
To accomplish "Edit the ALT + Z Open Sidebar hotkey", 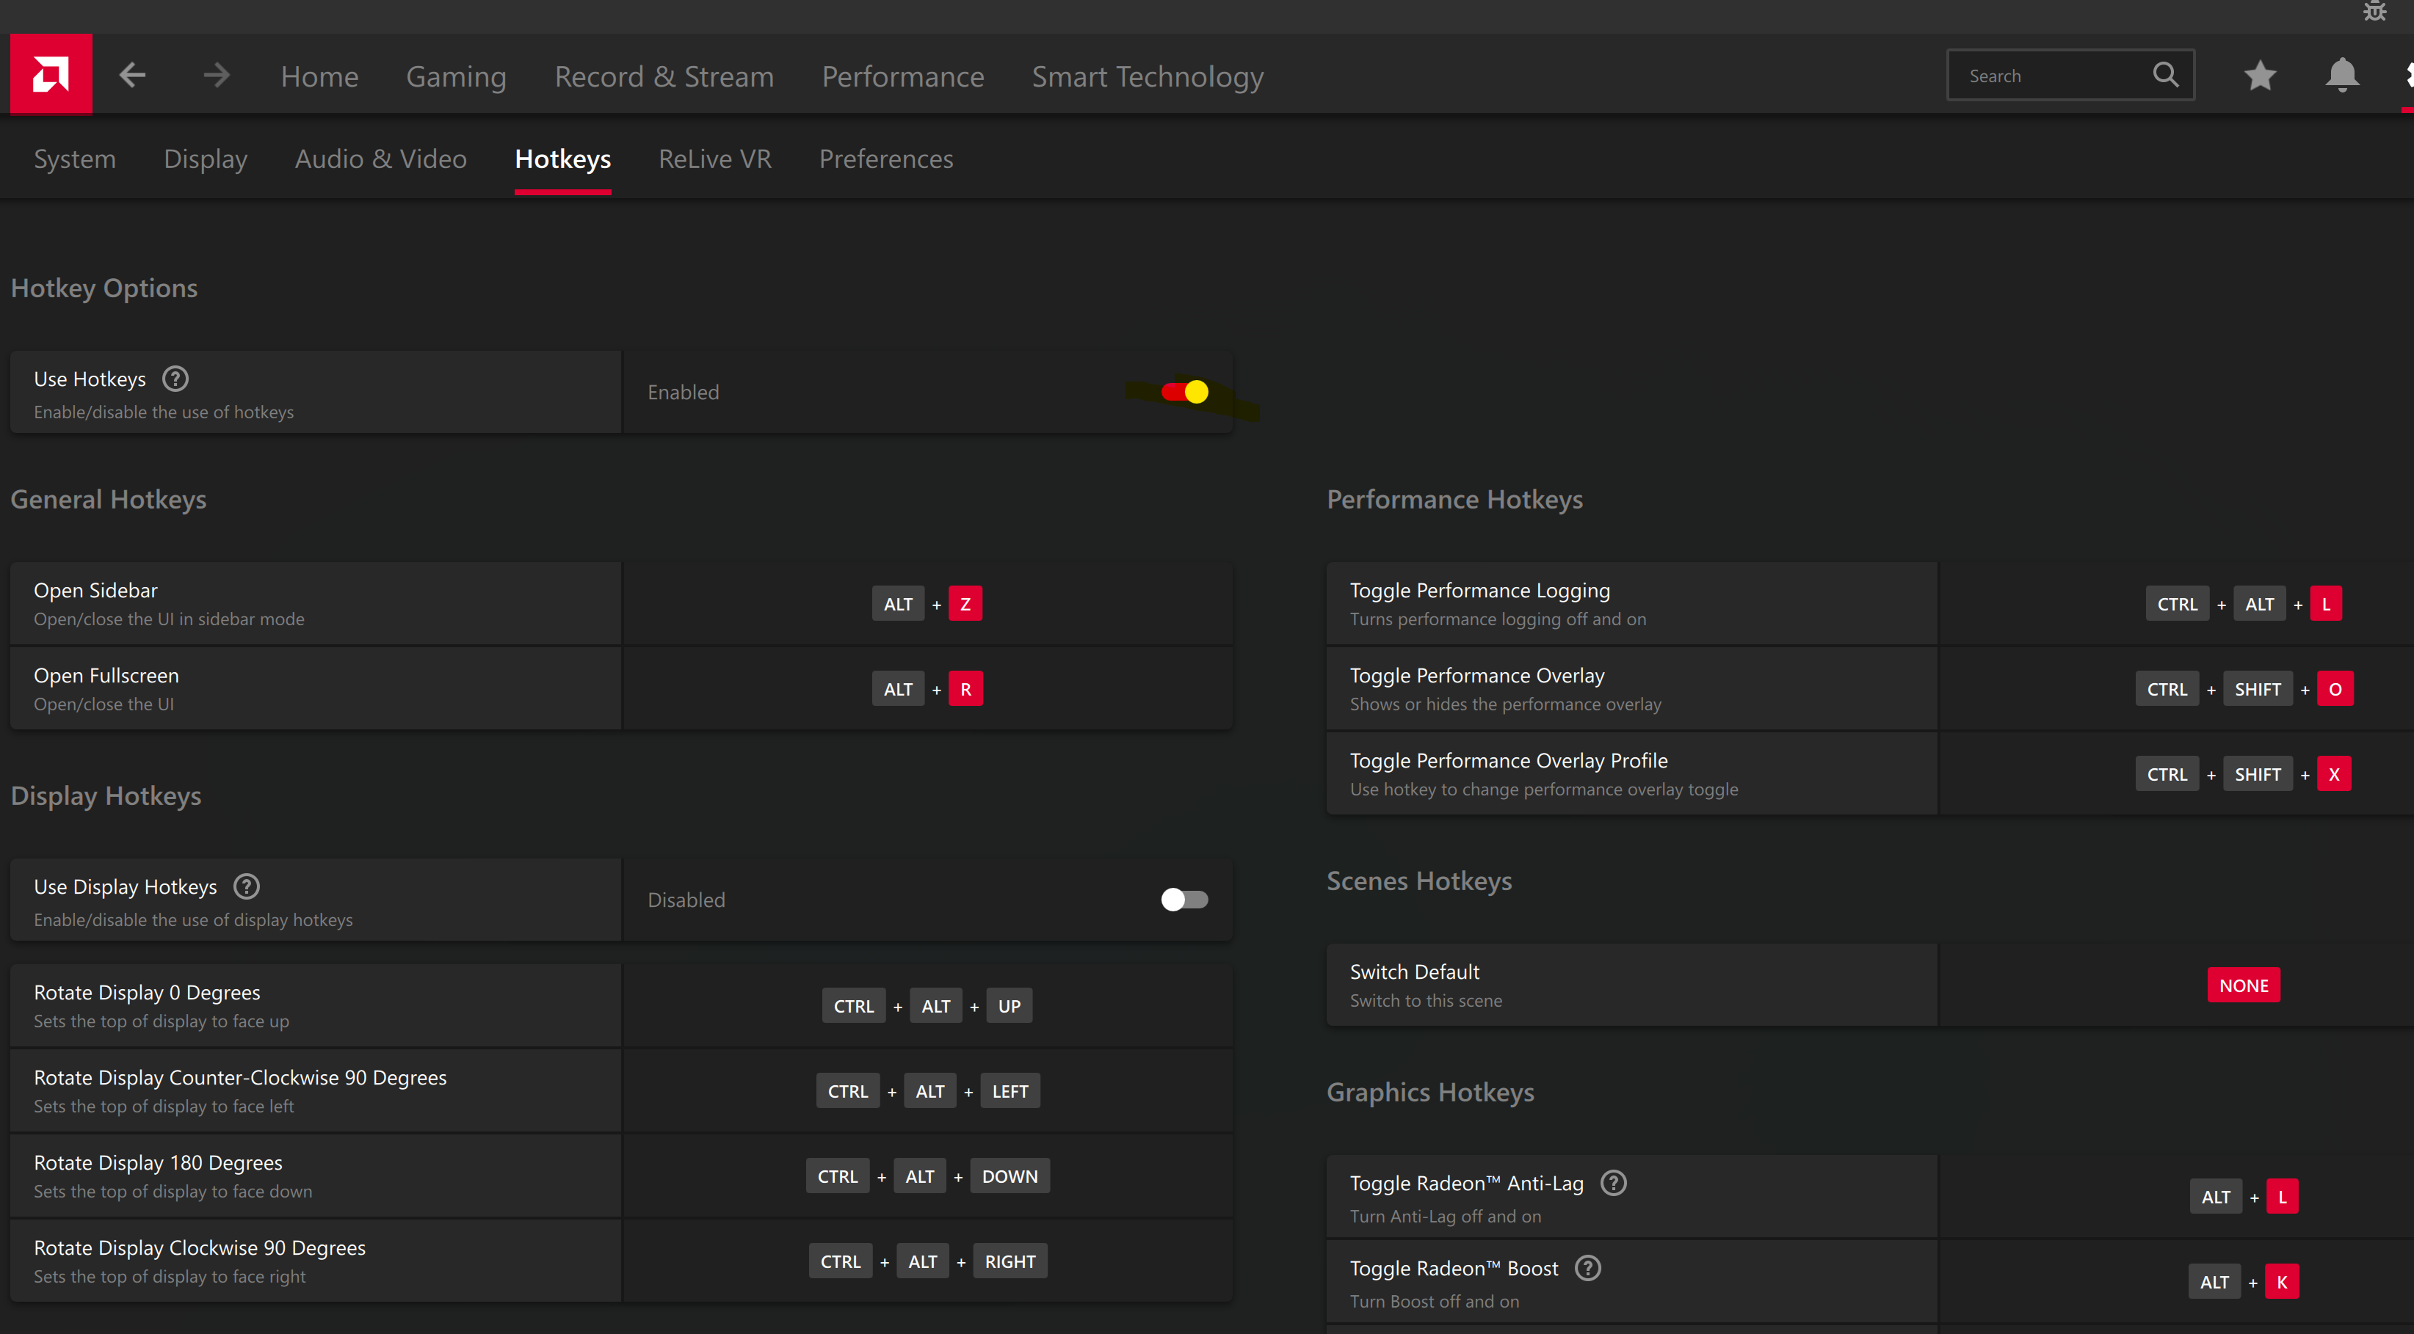I will [964, 604].
